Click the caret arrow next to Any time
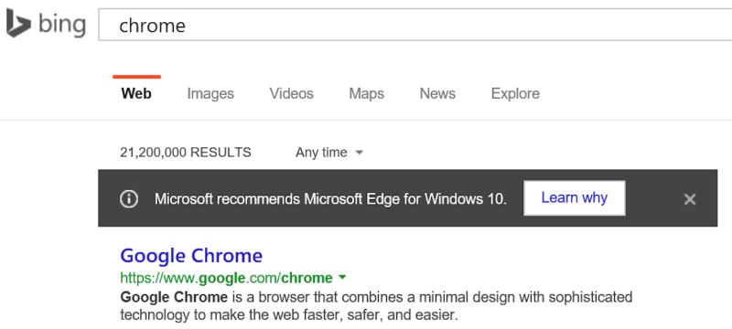Screen dimensions: 732x329 click(359, 153)
